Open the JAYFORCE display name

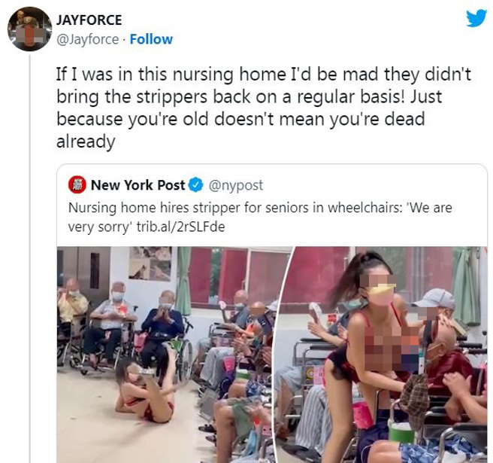coord(89,20)
